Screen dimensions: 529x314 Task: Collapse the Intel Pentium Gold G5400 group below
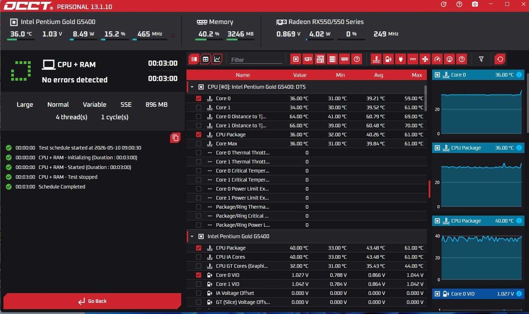click(192, 236)
